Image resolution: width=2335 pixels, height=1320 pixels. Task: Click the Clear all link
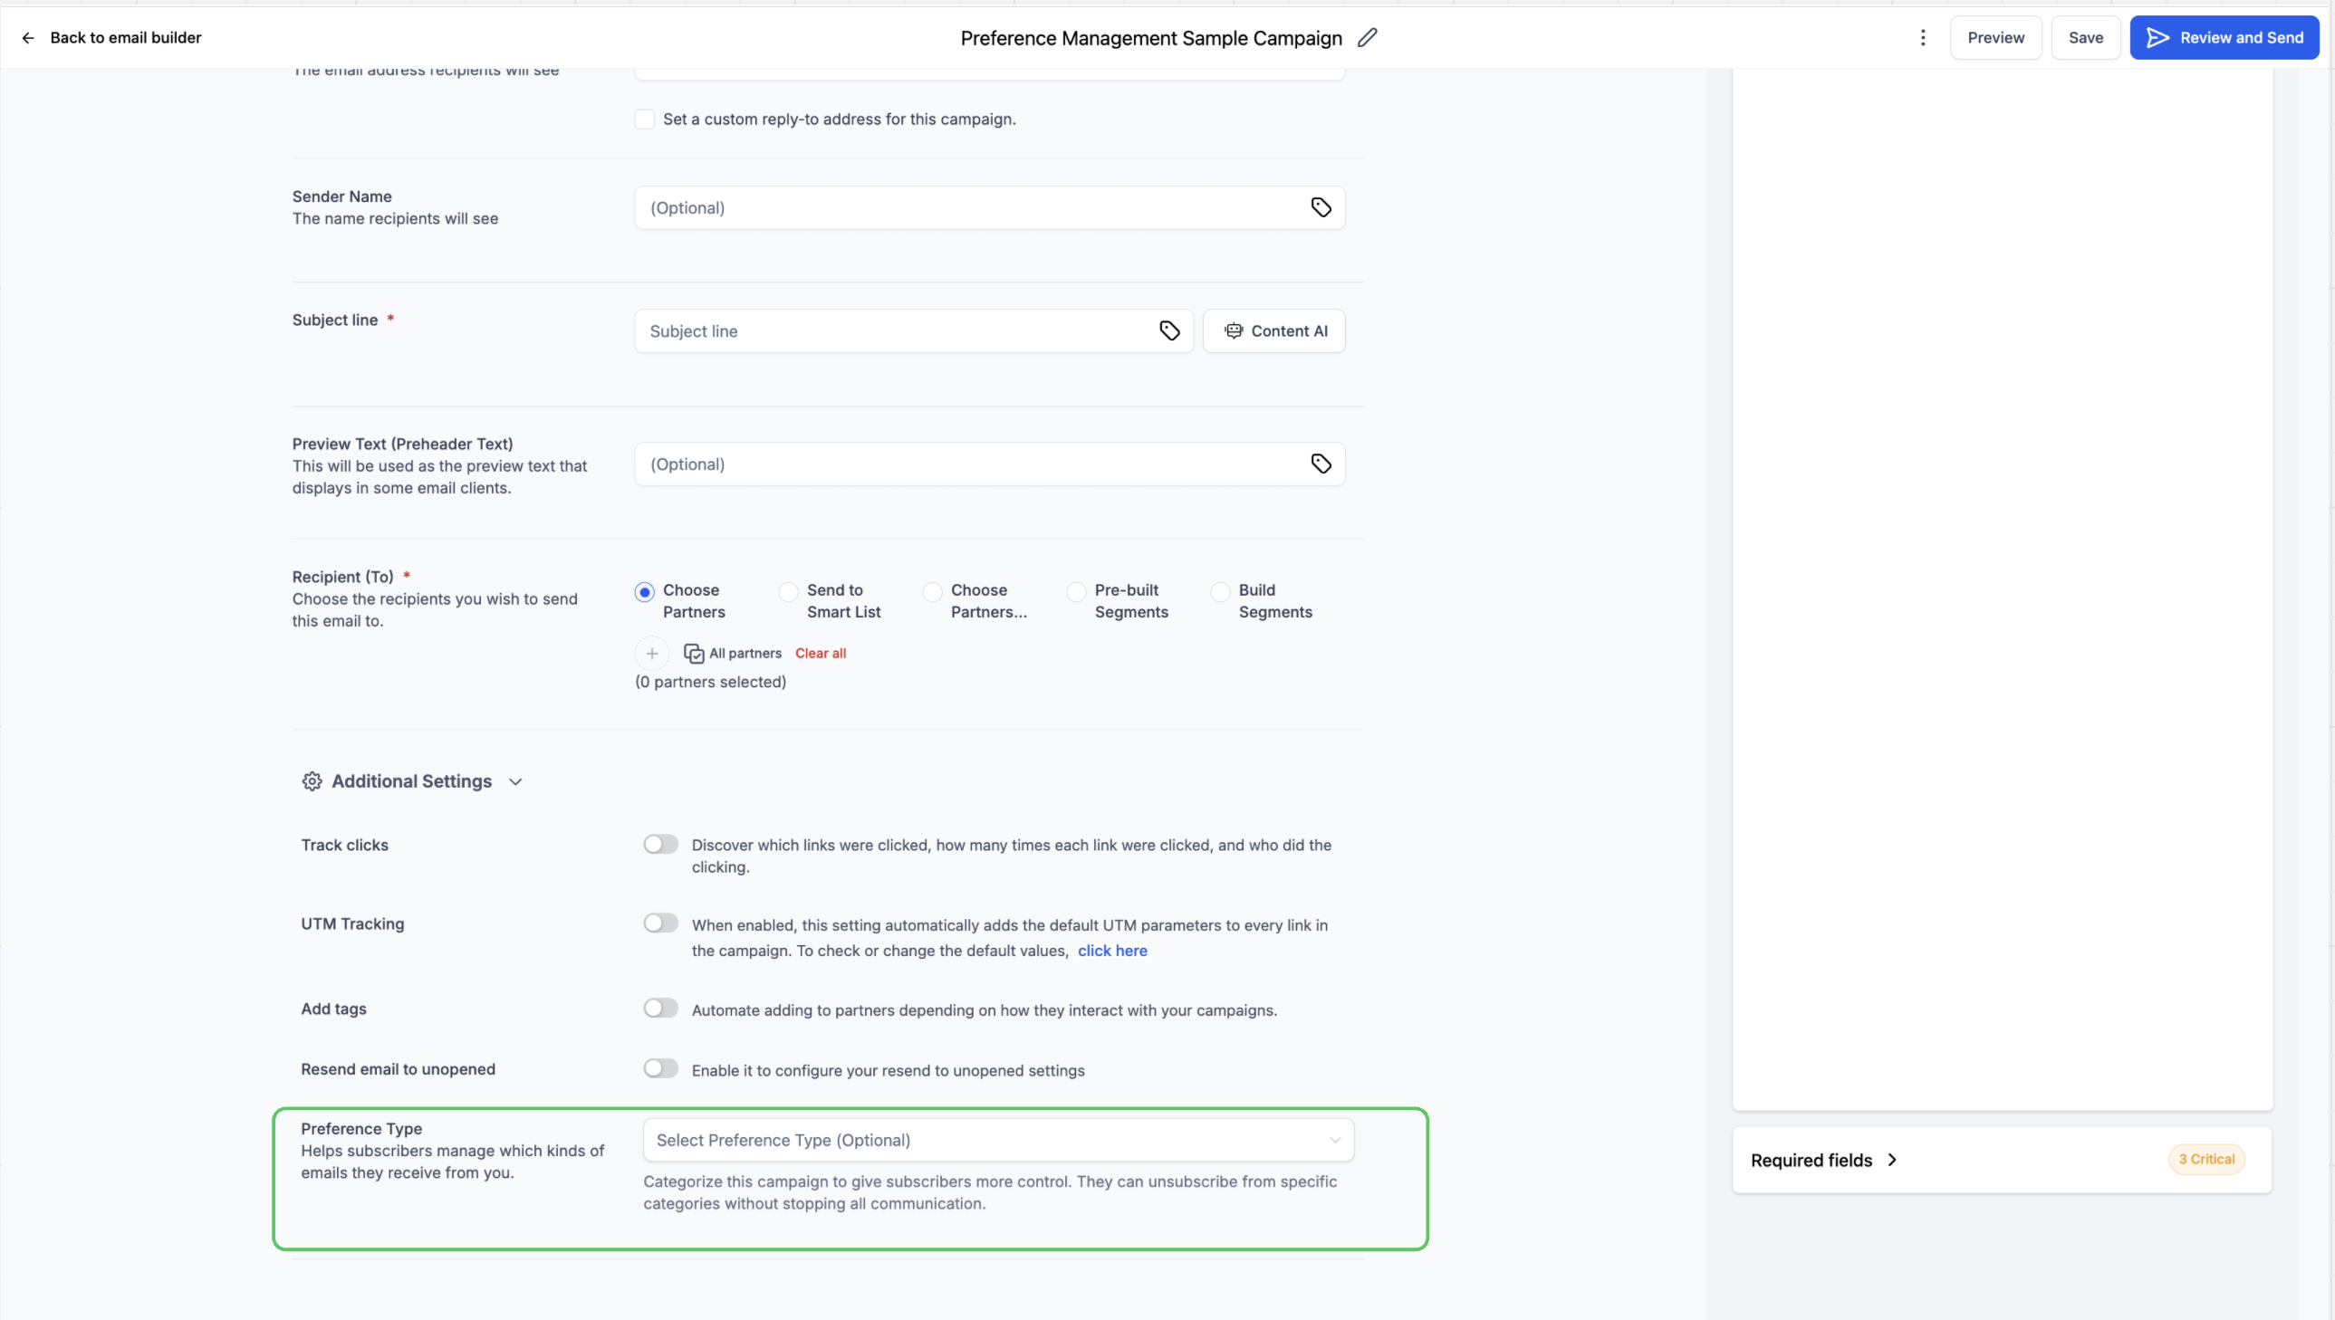click(x=820, y=654)
